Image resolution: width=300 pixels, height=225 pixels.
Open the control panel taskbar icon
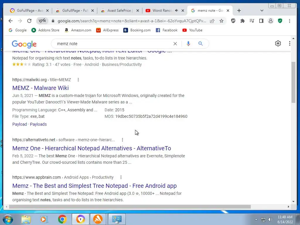tap(117, 219)
